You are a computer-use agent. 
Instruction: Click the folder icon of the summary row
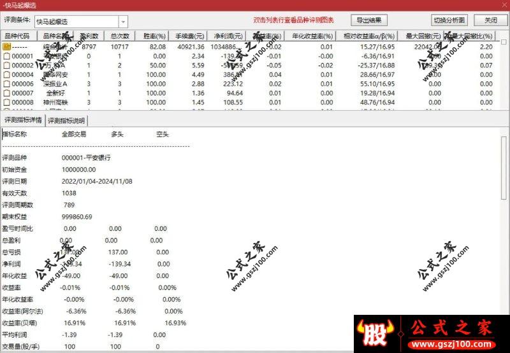click(6, 46)
